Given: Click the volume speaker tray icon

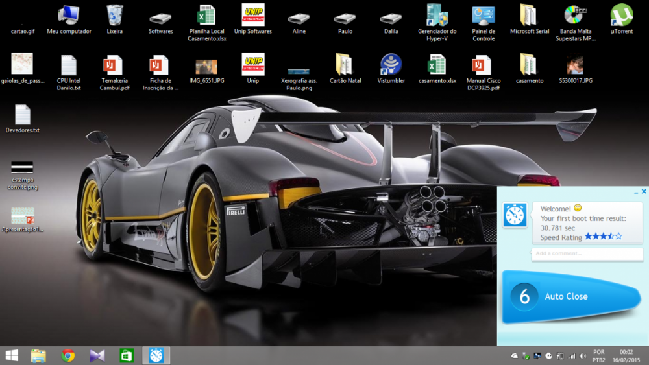Looking at the screenshot, I should tap(582, 356).
